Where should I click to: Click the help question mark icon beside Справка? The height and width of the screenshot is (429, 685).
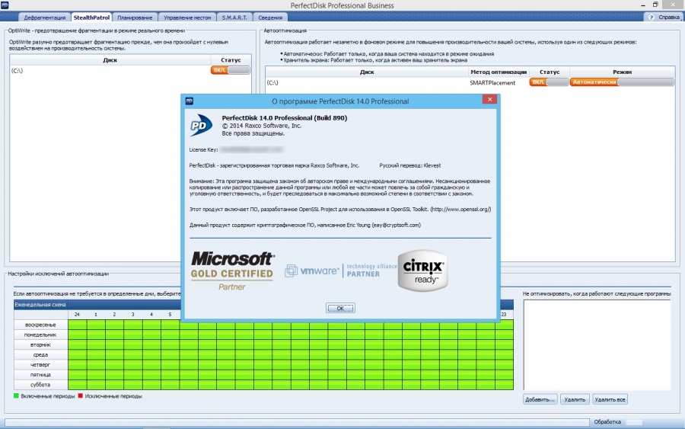click(652, 17)
